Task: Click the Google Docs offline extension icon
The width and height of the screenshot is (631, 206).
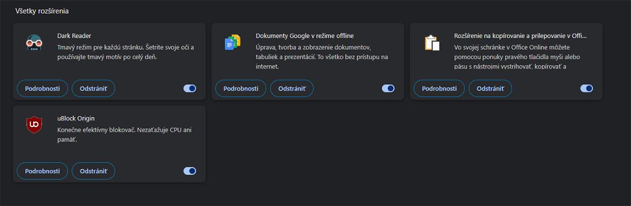Action: click(x=232, y=43)
